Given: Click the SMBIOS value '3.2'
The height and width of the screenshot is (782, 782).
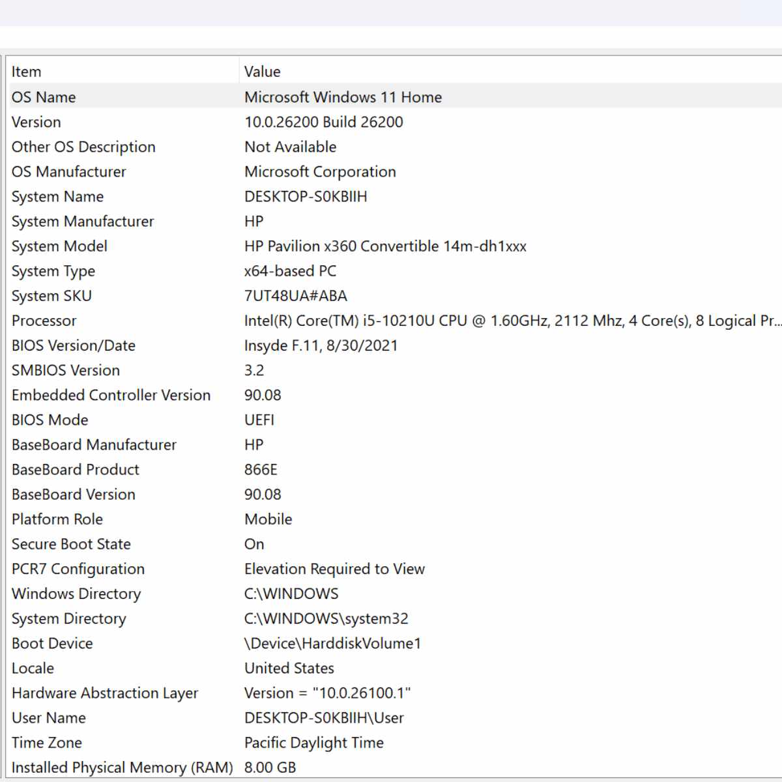Looking at the screenshot, I should (x=254, y=370).
